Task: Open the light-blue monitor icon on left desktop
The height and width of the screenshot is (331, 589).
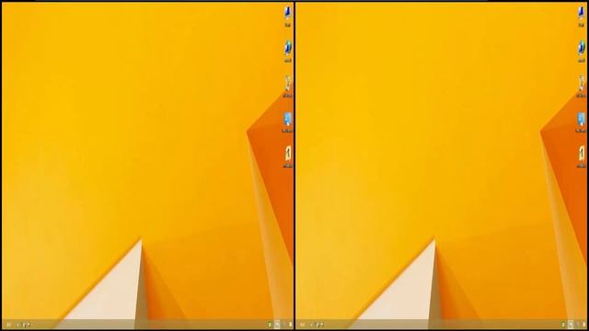Action: click(x=288, y=120)
